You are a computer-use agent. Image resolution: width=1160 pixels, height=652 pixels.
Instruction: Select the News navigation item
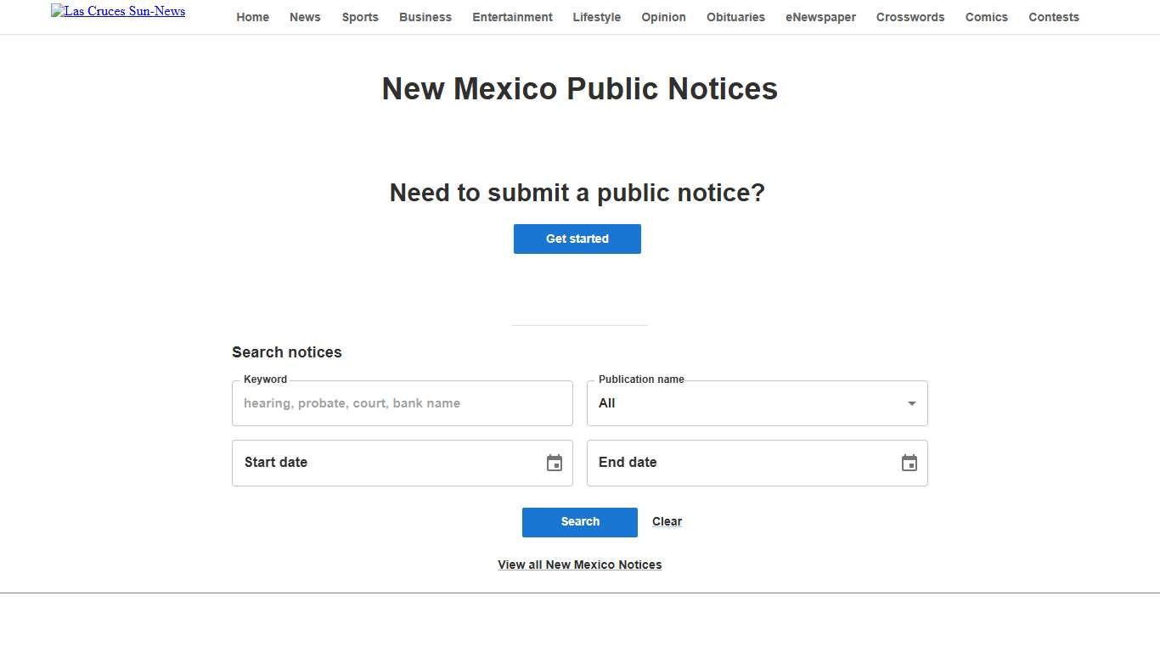[305, 17]
